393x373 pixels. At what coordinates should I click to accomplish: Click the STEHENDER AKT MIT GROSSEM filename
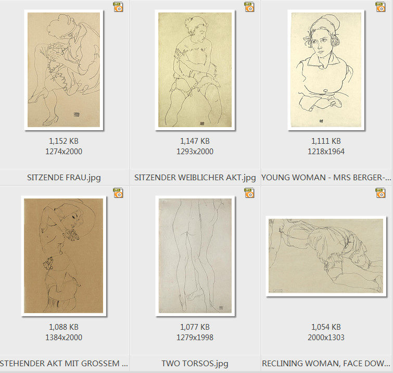click(64, 363)
